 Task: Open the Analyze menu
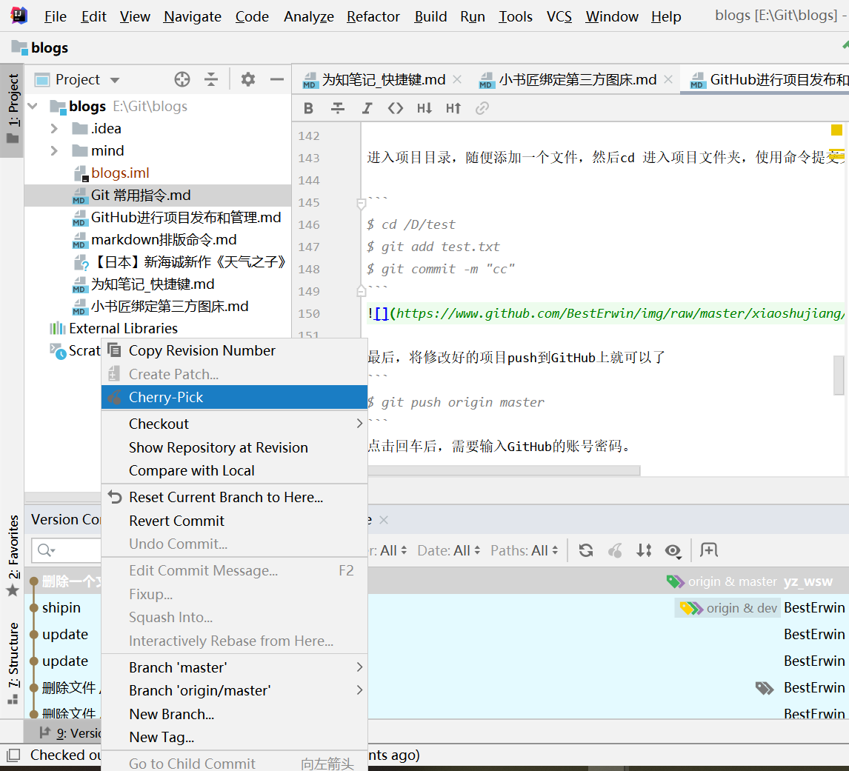[x=309, y=17]
